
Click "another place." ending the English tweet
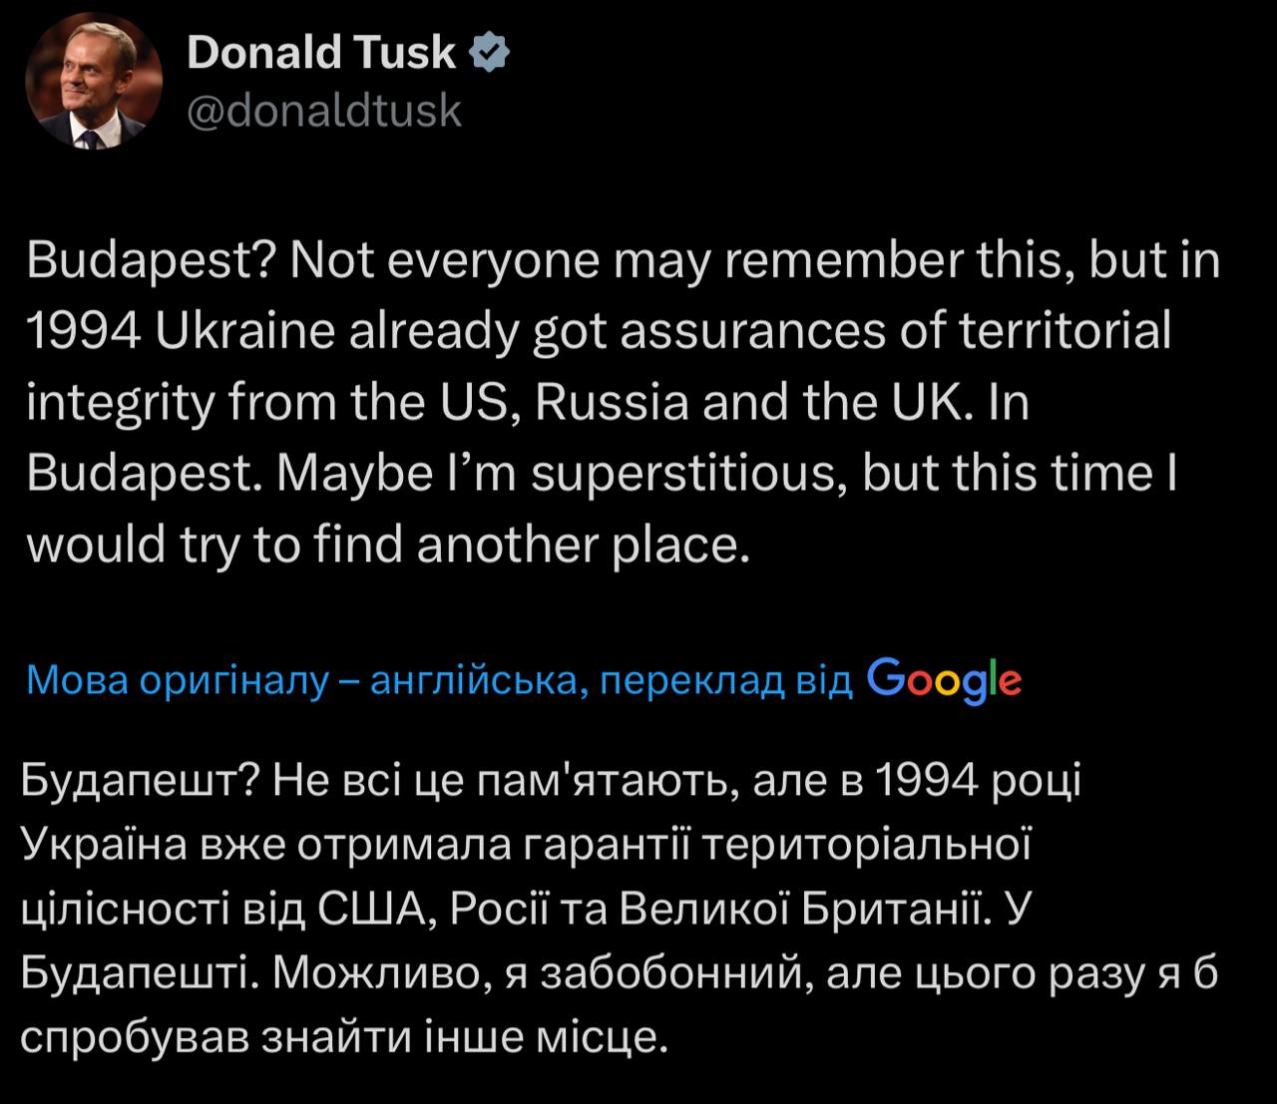coord(582,544)
